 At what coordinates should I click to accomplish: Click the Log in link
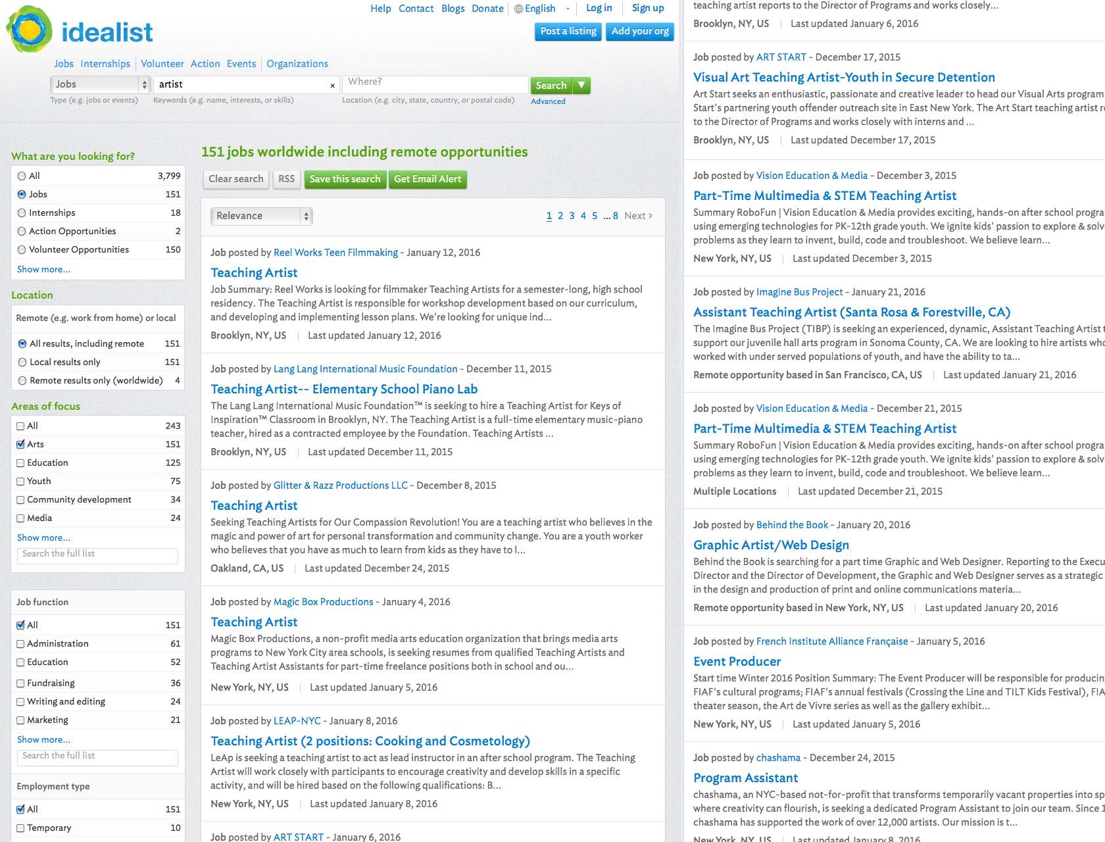pos(599,8)
